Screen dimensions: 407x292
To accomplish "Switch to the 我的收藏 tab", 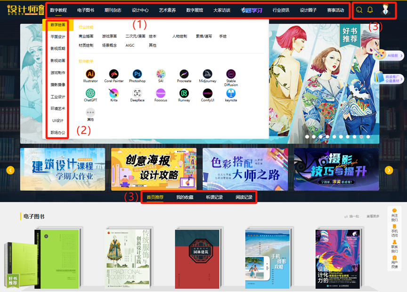I will tap(185, 197).
